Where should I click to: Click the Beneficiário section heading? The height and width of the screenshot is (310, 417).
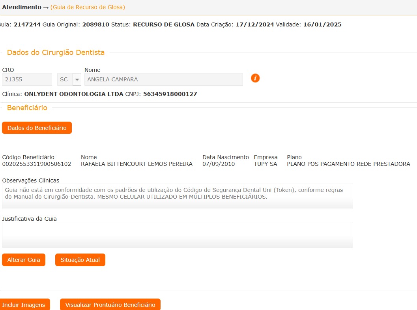27,108
